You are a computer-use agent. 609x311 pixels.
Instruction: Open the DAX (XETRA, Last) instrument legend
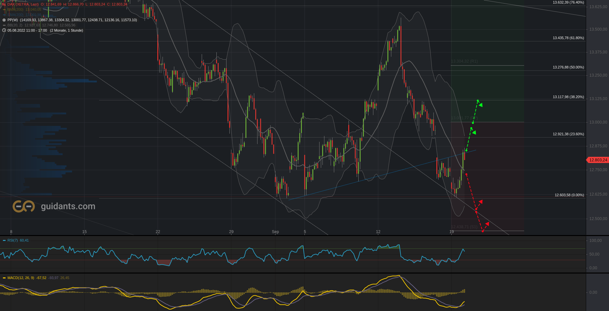[x=23, y=4]
